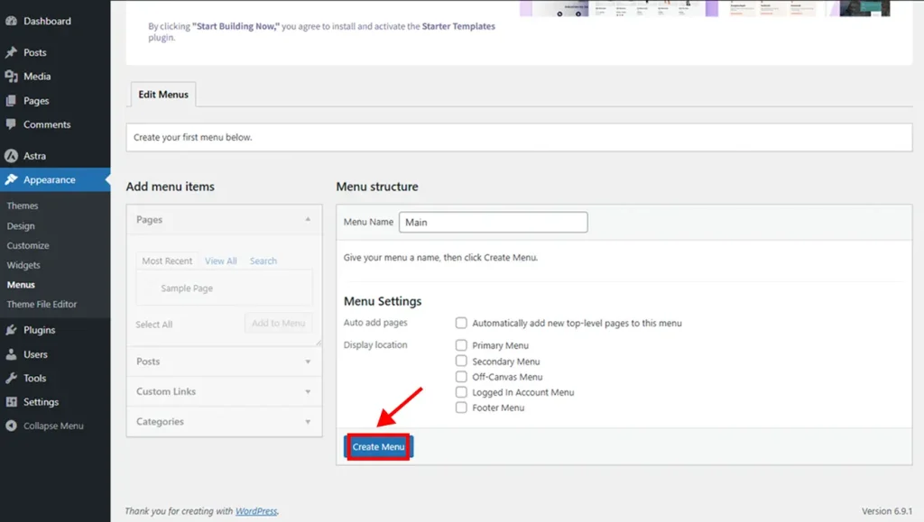924x522 pixels.
Task: Check the Footer Menu option
Action: (x=460, y=408)
